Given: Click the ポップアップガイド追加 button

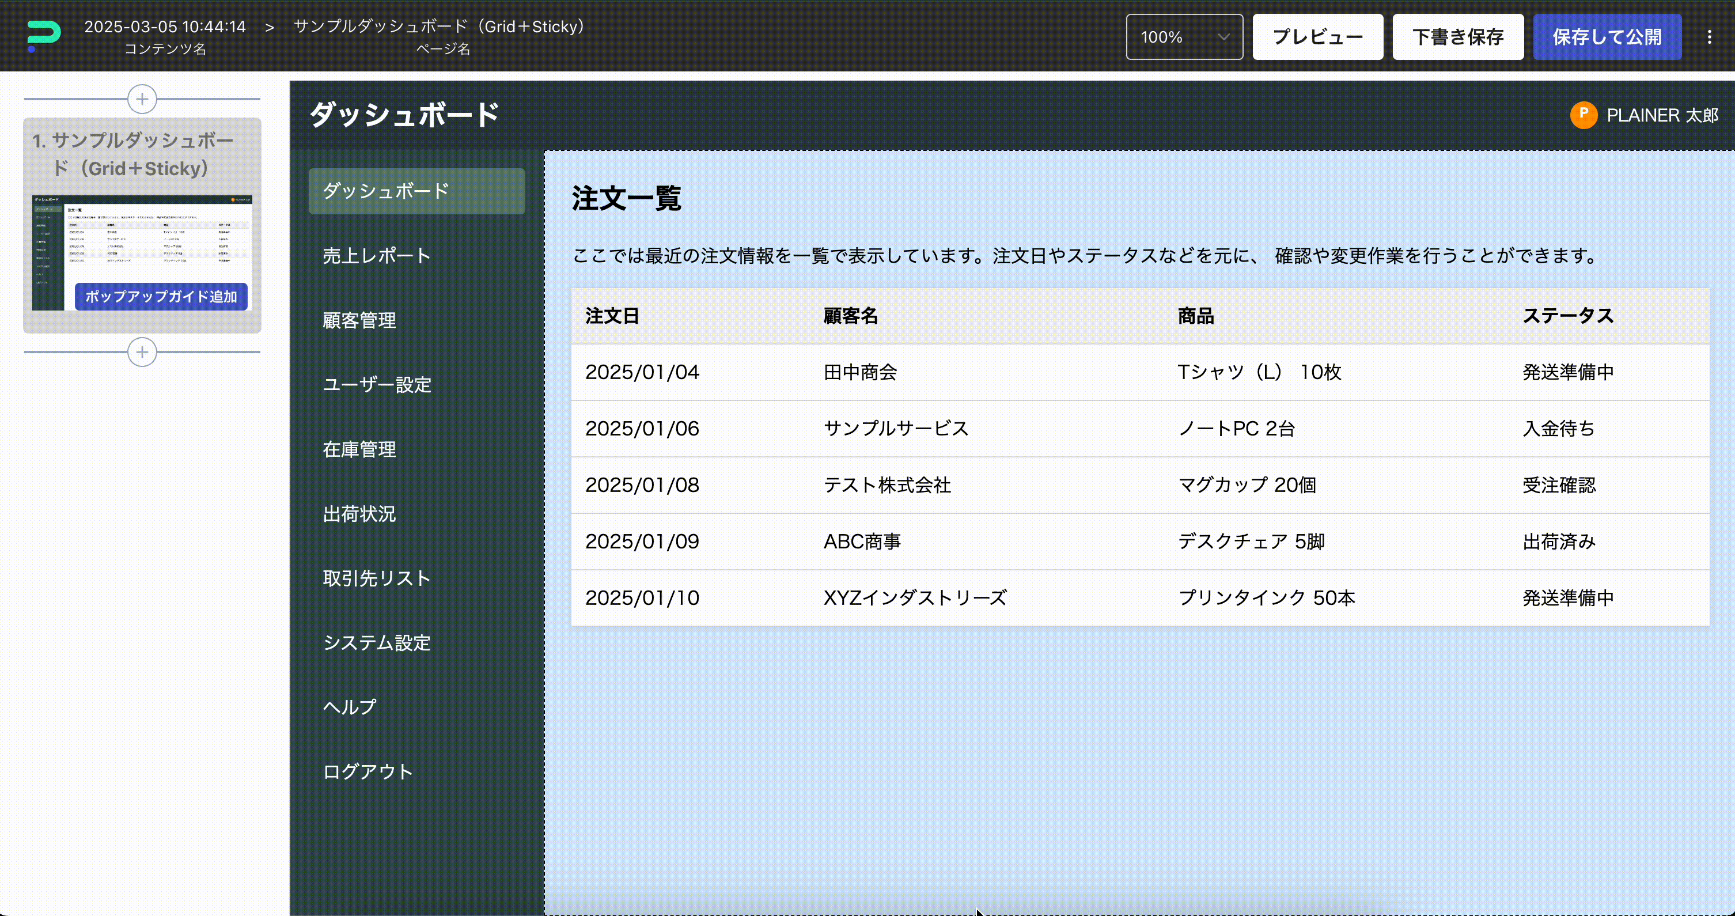Looking at the screenshot, I should 161,296.
